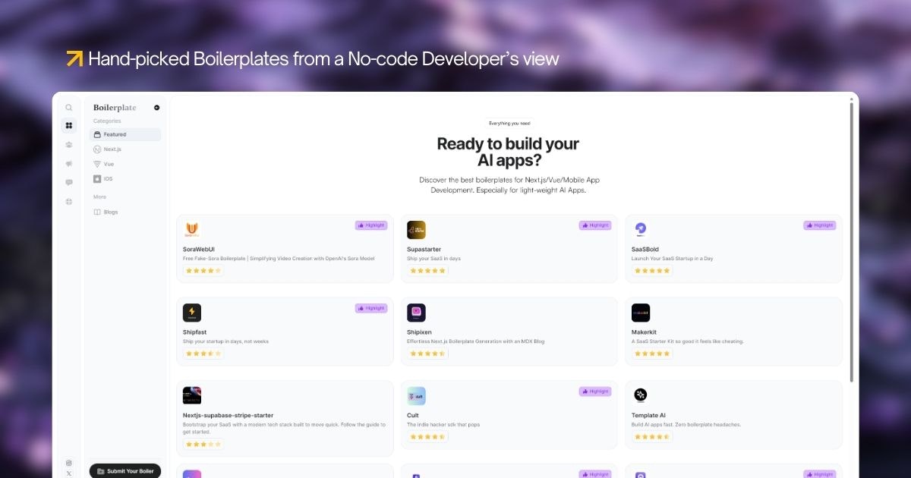Open the X (Twitter) icon at rail bottom

pos(69,473)
